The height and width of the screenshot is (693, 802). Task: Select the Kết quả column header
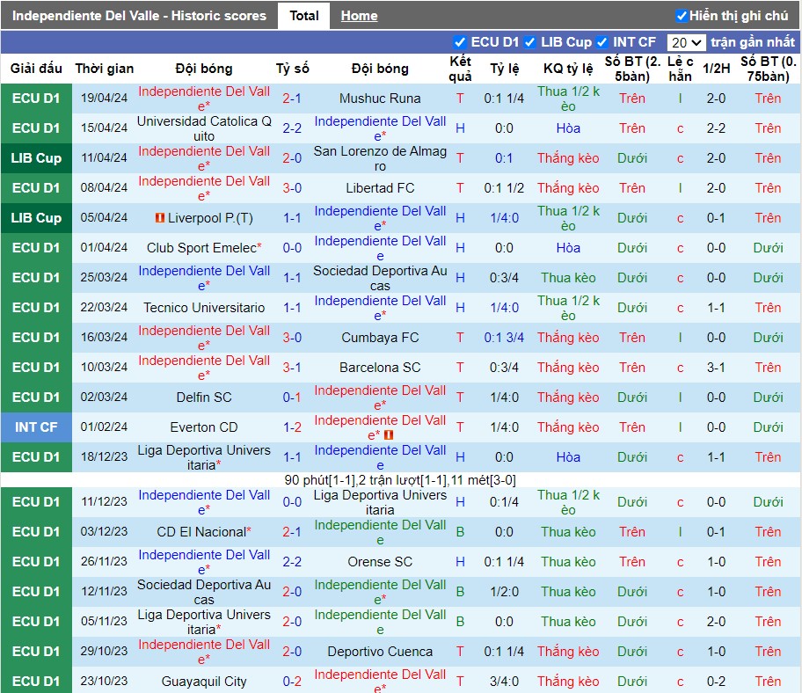point(460,69)
